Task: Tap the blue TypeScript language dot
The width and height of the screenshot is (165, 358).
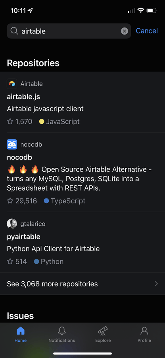Action: (x=46, y=201)
